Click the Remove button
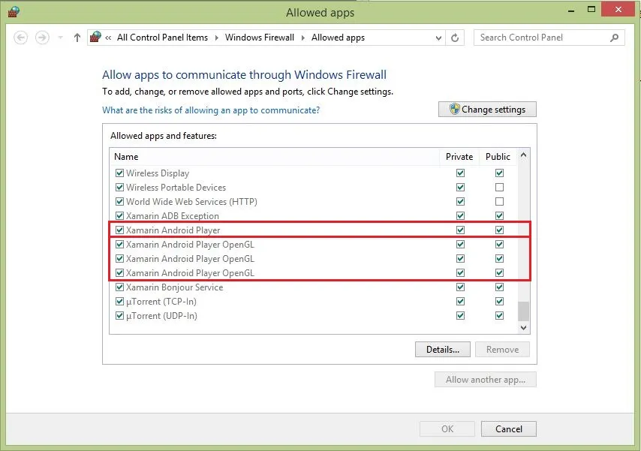 coord(502,349)
